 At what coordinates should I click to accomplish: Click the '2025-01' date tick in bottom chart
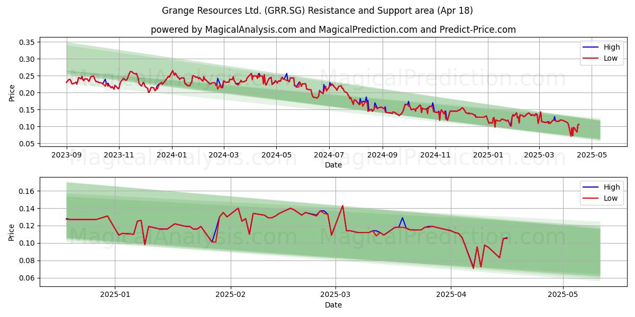115,296
